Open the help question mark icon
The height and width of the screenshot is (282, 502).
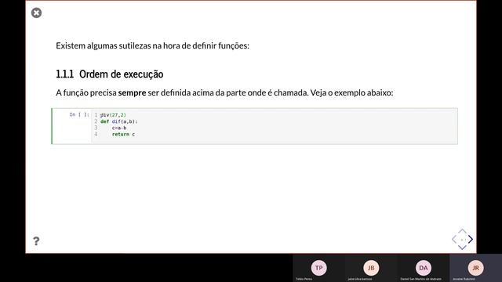point(36,240)
